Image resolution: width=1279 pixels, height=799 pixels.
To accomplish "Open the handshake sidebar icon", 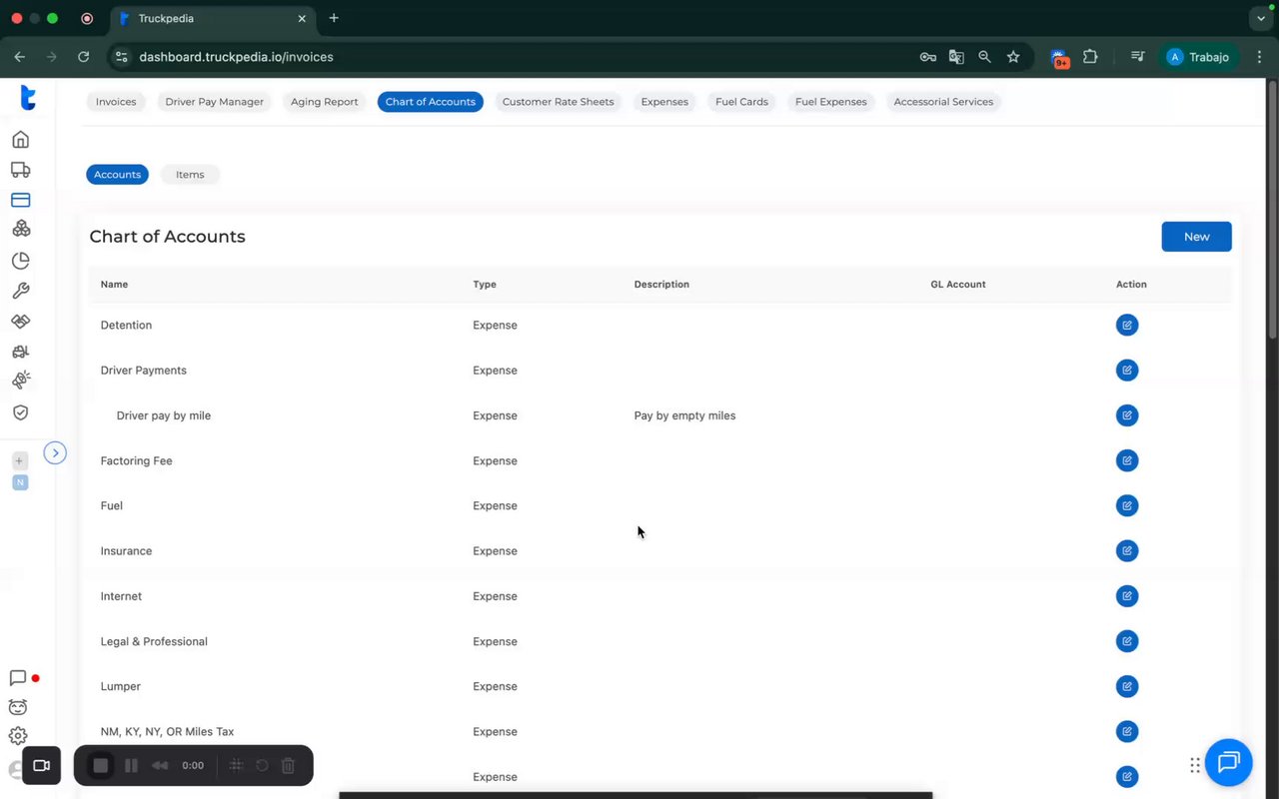I will [x=20, y=321].
